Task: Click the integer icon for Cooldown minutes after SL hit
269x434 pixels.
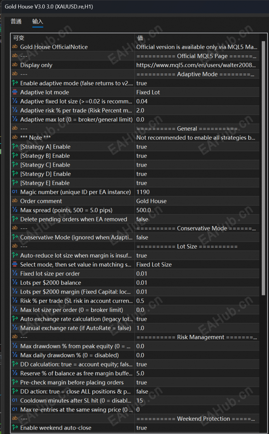Action: pos(15,400)
